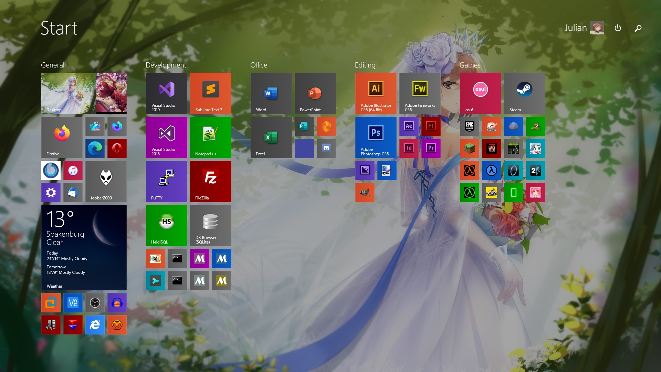This screenshot has height=372, width=661.
Task: Launch Discord tile
Action: (x=326, y=148)
